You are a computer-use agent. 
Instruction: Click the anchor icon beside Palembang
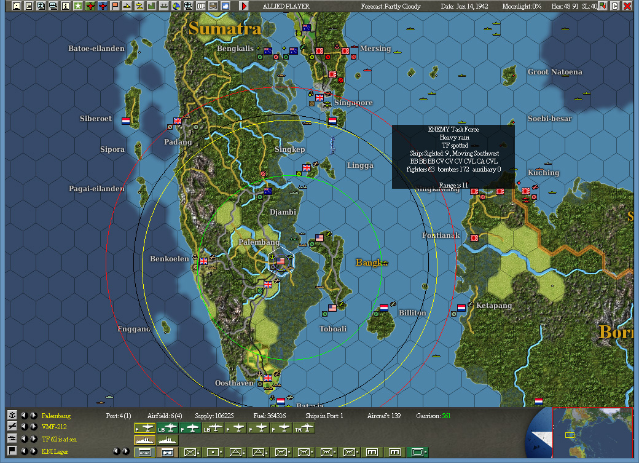(x=12, y=415)
